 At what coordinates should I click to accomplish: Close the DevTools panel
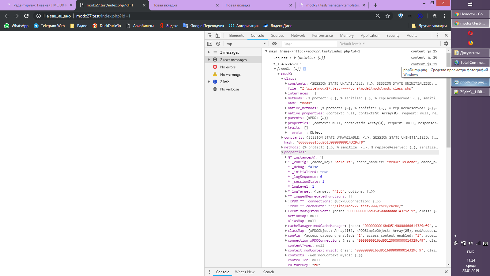(x=446, y=36)
